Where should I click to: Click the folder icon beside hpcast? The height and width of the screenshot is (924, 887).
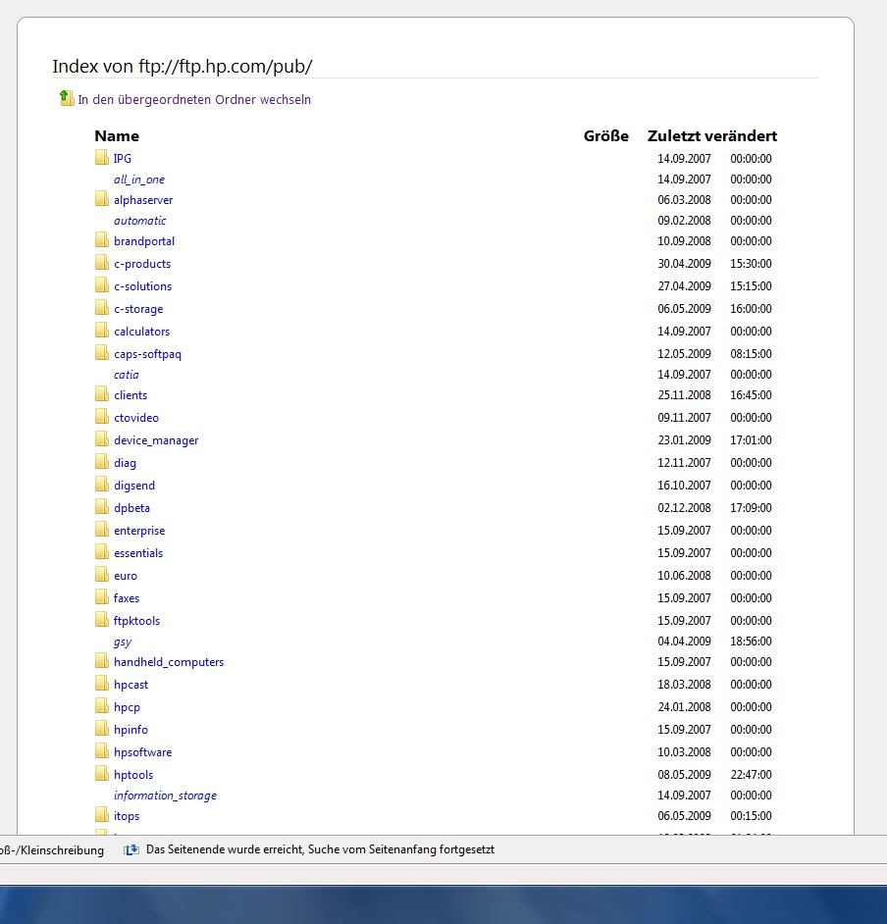pyautogui.click(x=102, y=683)
